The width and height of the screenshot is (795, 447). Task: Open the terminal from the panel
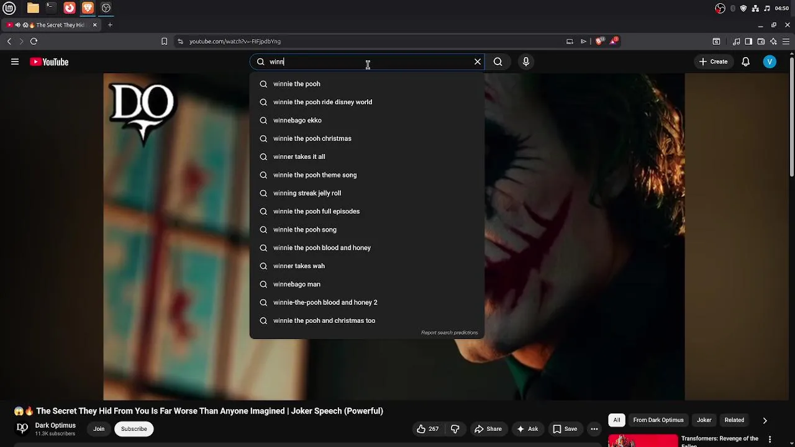[51, 8]
